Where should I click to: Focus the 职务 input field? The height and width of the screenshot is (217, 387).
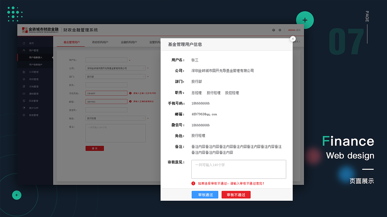click(106, 85)
